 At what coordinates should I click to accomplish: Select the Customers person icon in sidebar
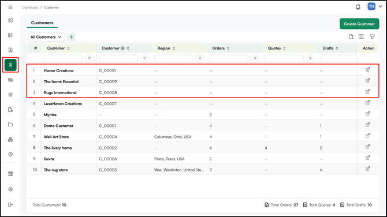(10, 65)
